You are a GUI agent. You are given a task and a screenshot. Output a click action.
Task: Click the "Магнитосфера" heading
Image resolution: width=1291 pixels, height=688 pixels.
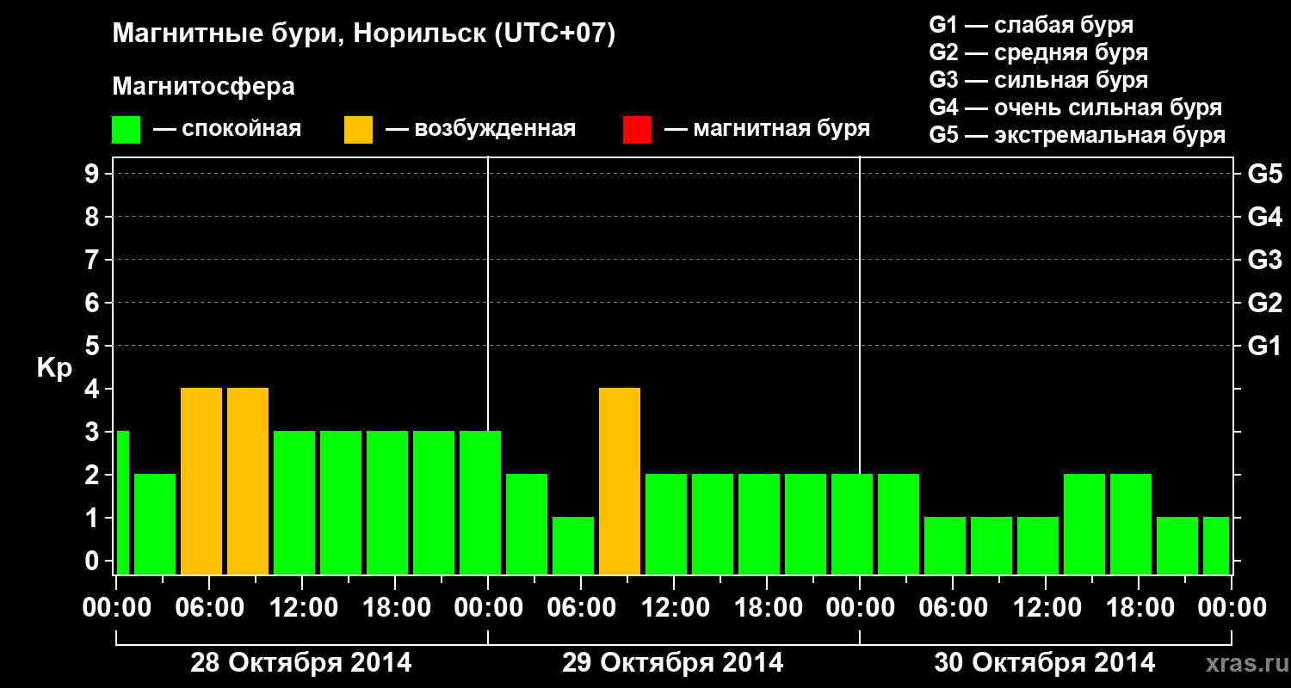[x=203, y=87]
